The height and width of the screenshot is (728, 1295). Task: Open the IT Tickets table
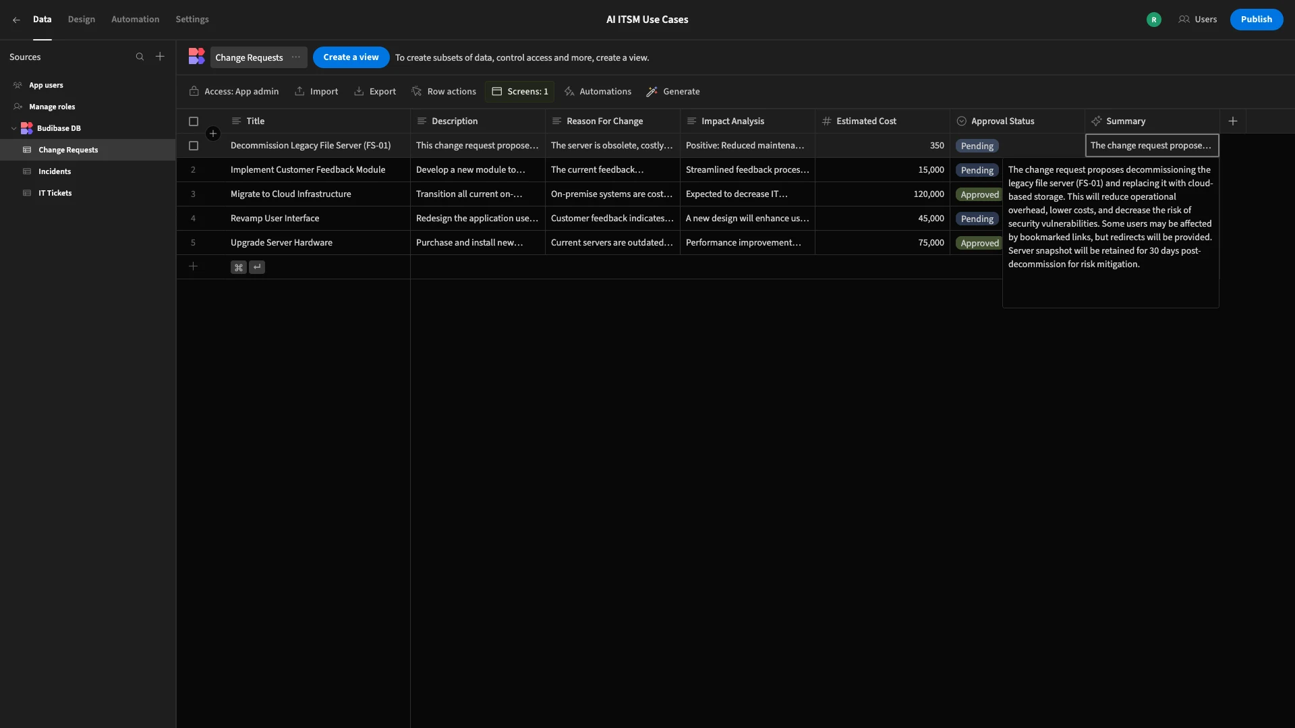(x=55, y=193)
